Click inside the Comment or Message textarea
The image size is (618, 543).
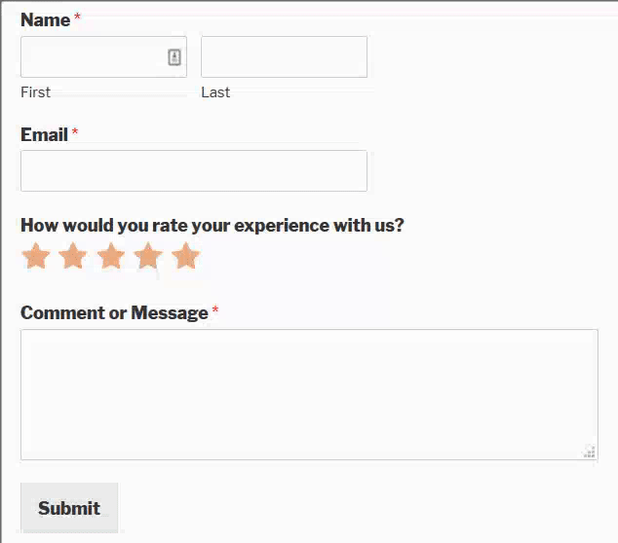pyautogui.click(x=309, y=394)
